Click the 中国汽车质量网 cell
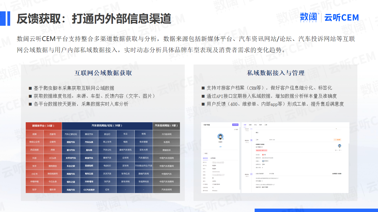 [x=166, y=166]
